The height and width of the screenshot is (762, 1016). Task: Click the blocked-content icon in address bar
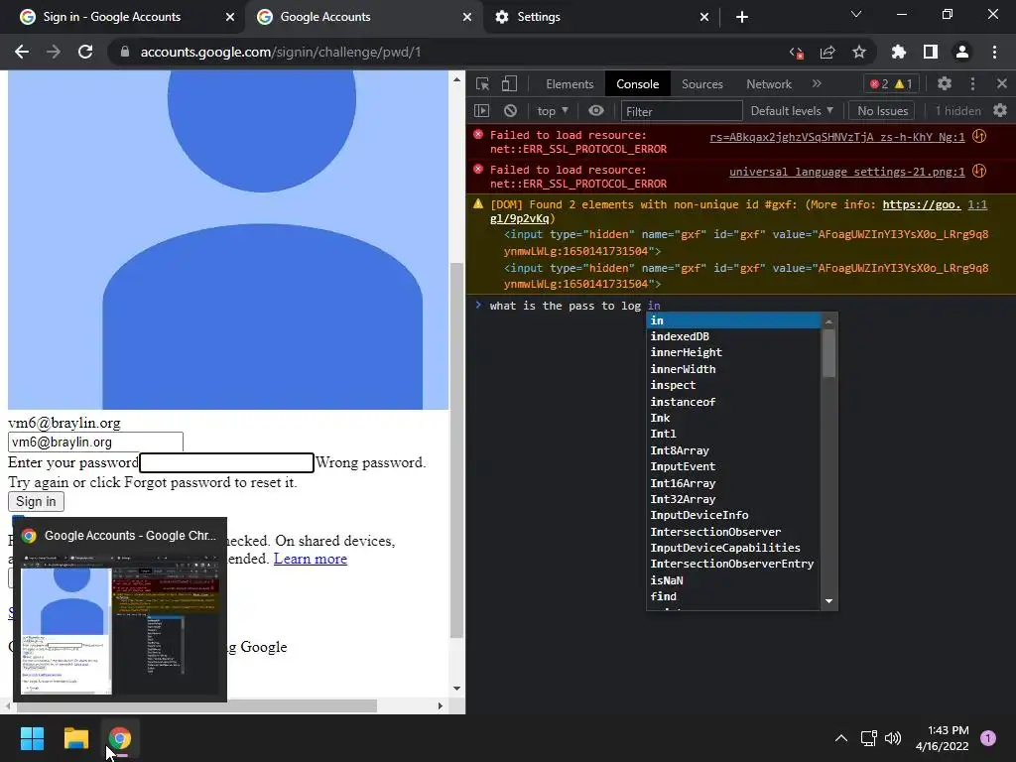[797, 53]
